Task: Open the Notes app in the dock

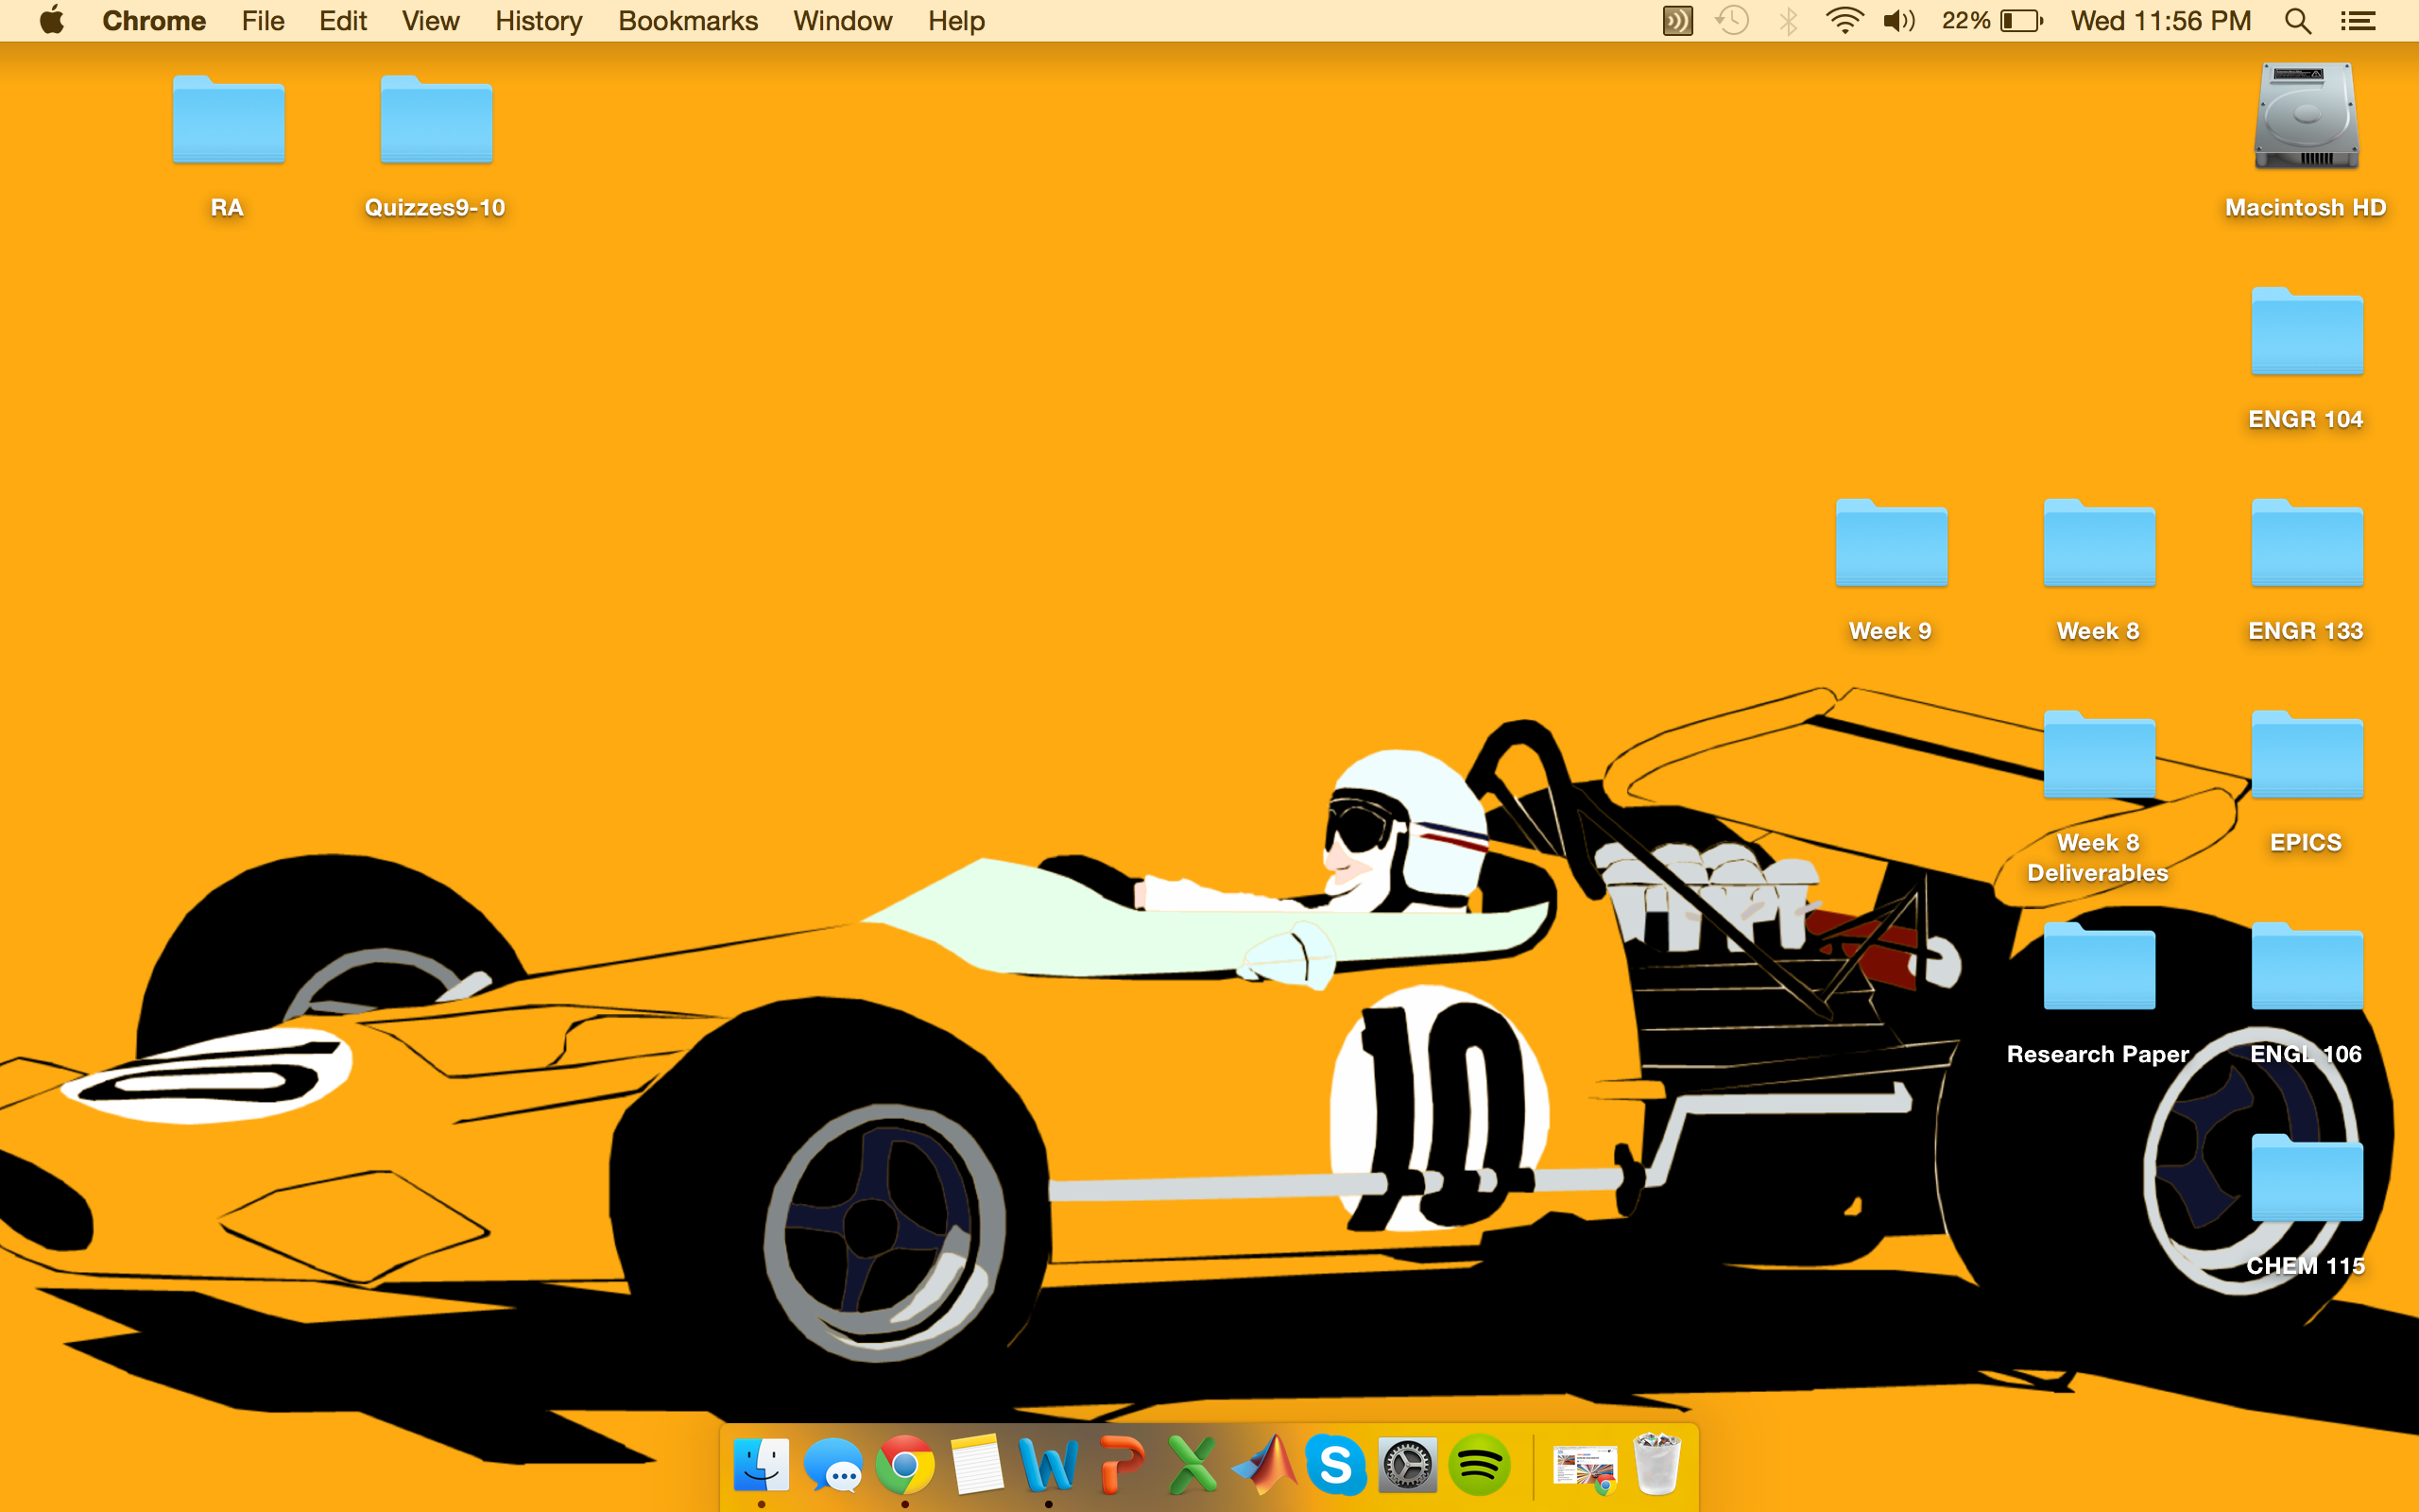Action: (977, 1465)
